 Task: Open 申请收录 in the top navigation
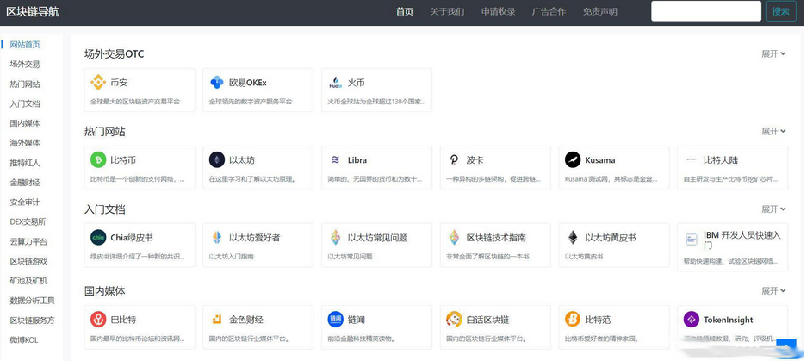498,11
